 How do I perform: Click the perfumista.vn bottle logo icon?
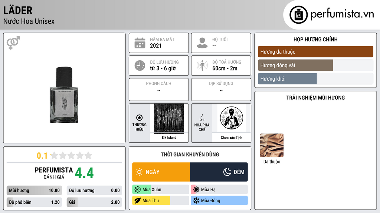click(x=298, y=15)
